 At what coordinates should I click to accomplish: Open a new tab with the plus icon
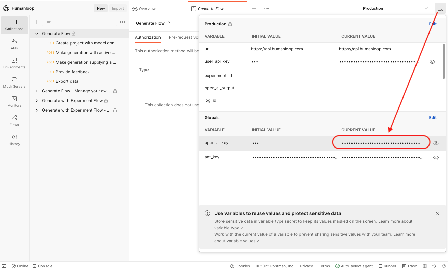254,8
